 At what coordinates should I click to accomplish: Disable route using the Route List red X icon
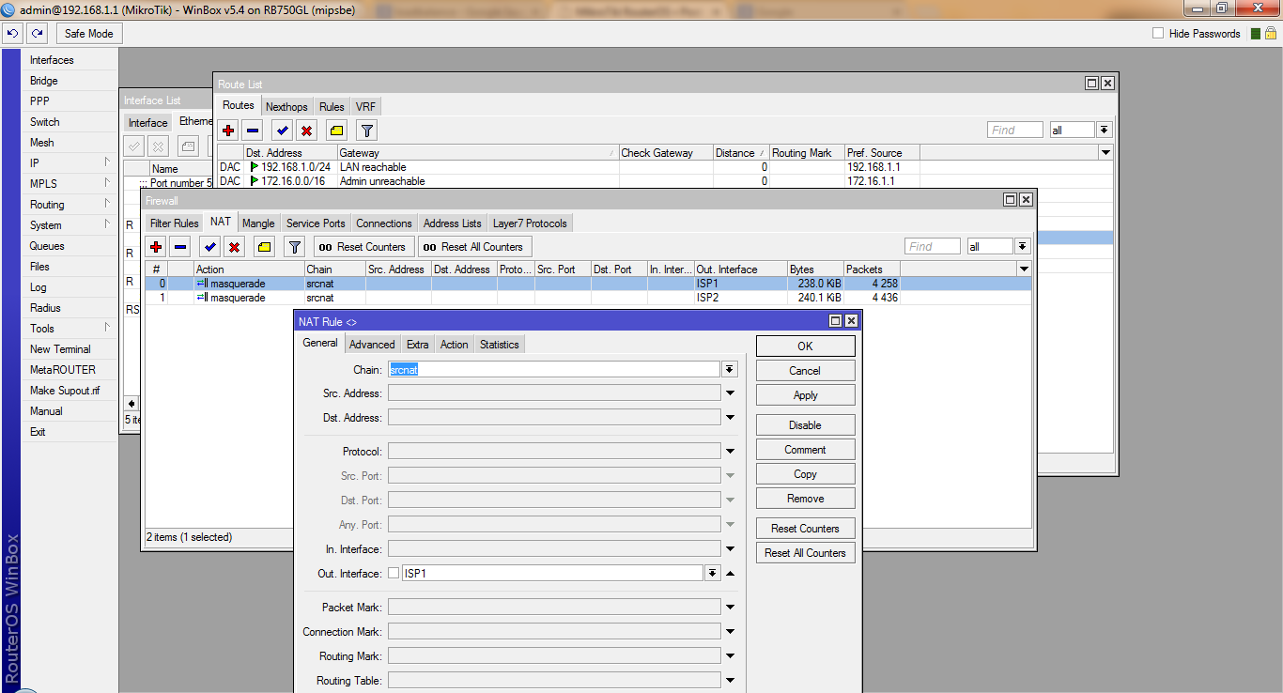pos(306,131)
